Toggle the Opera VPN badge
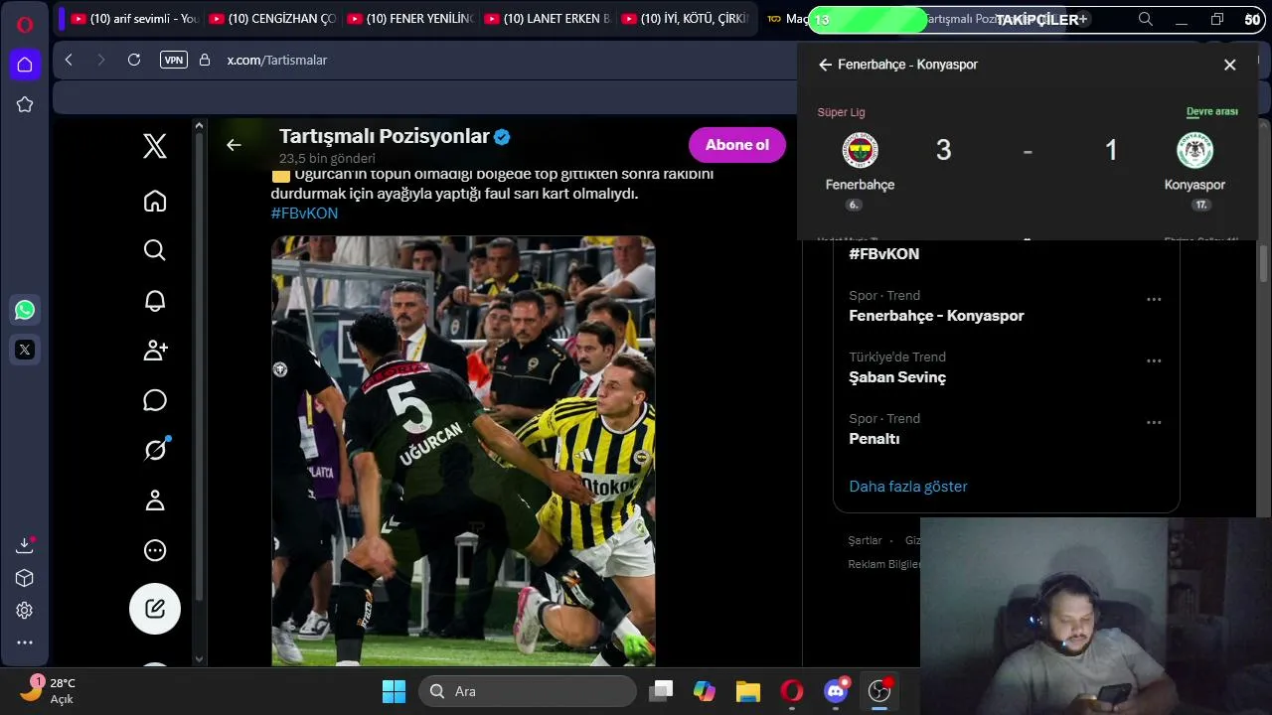The height and width of the screenshot is (715, 1272). click(174, 60)
